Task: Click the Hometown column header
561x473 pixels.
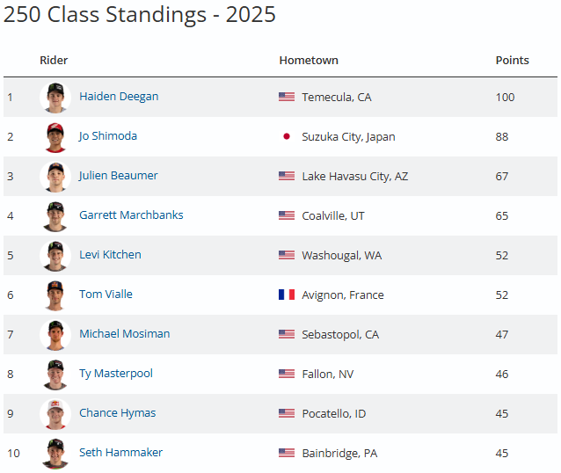Action: (309, 61)
